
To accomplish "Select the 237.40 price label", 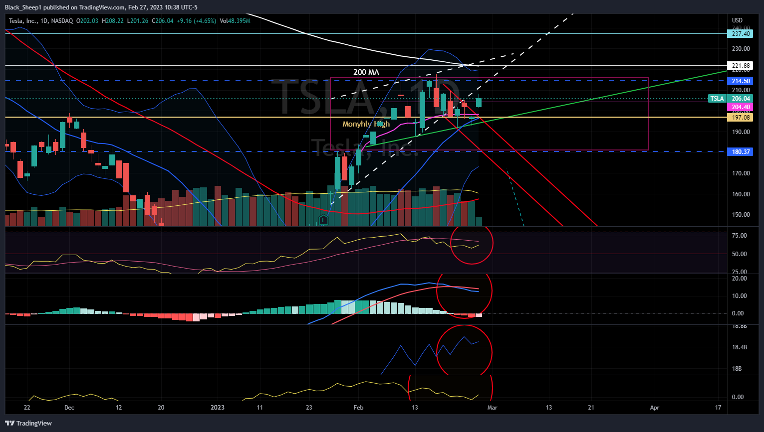I will coord(741,34).
